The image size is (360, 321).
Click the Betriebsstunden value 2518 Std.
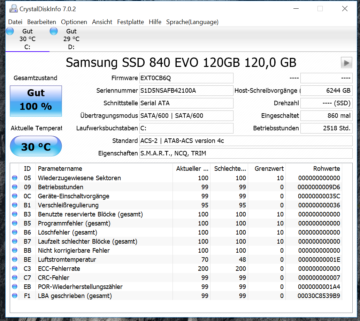(x=327, y=128)
